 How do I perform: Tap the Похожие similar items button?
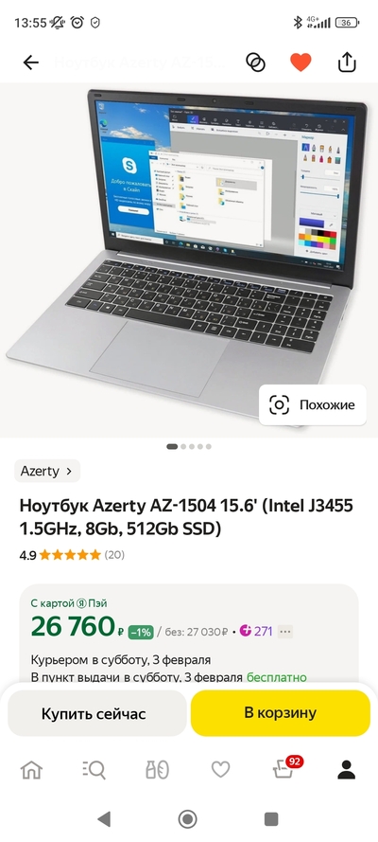(x=313, y=404)
